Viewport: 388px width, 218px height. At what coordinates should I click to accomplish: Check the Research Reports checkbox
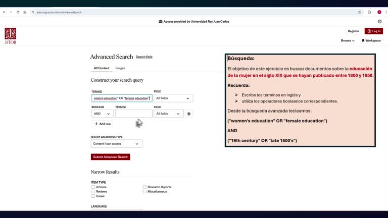[144, 187]
